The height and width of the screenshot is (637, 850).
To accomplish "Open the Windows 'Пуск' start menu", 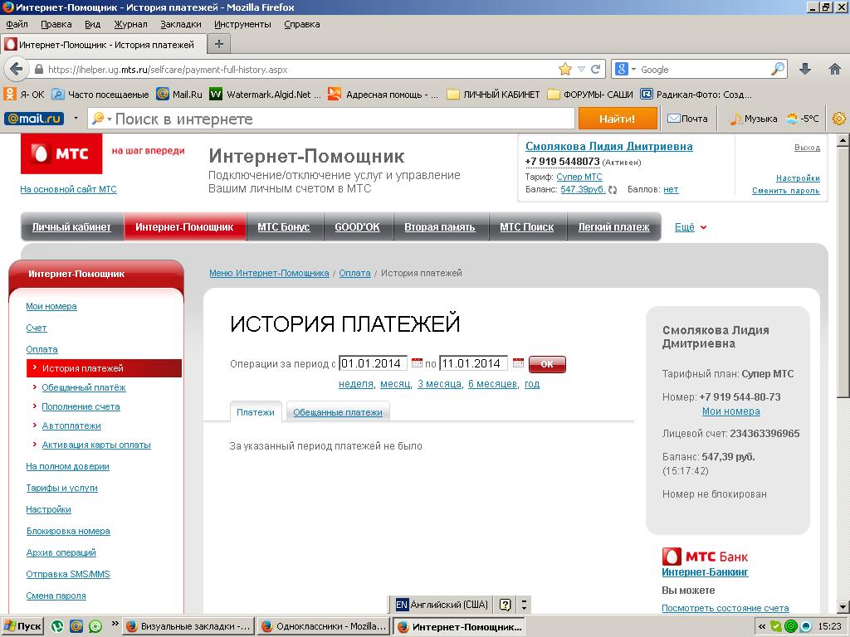I will pyautogui.click(x=22, y=626).
